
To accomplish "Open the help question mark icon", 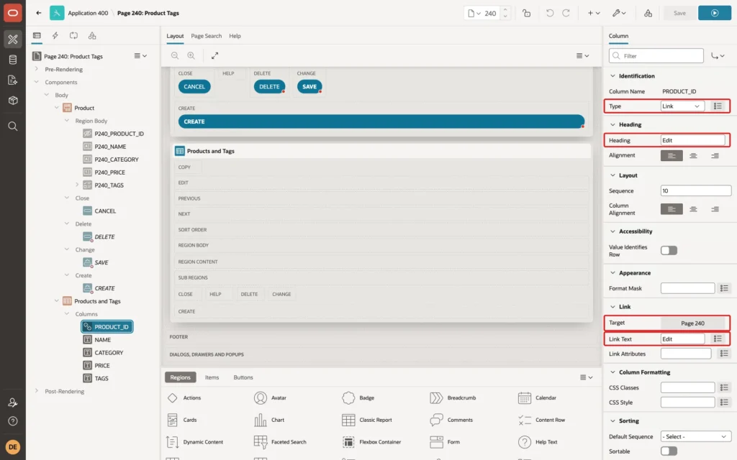I will tap(13, 421).
